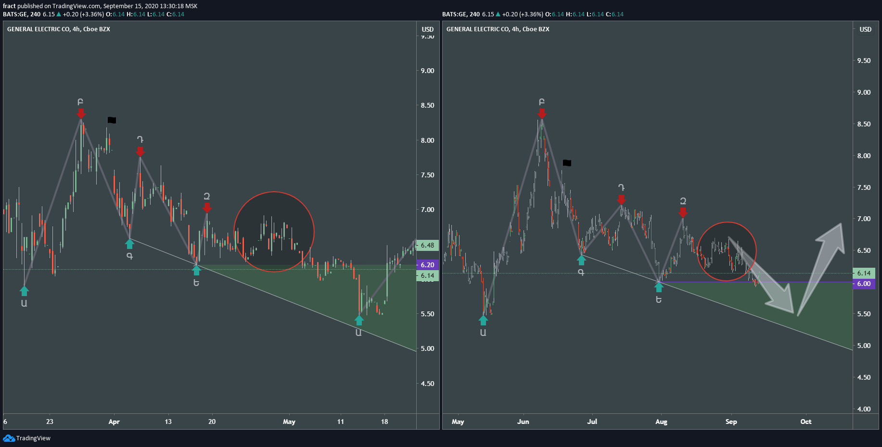Click the '23' date on left time axis
The height and width of the screenshot is (447, 882).
point(50,422)
